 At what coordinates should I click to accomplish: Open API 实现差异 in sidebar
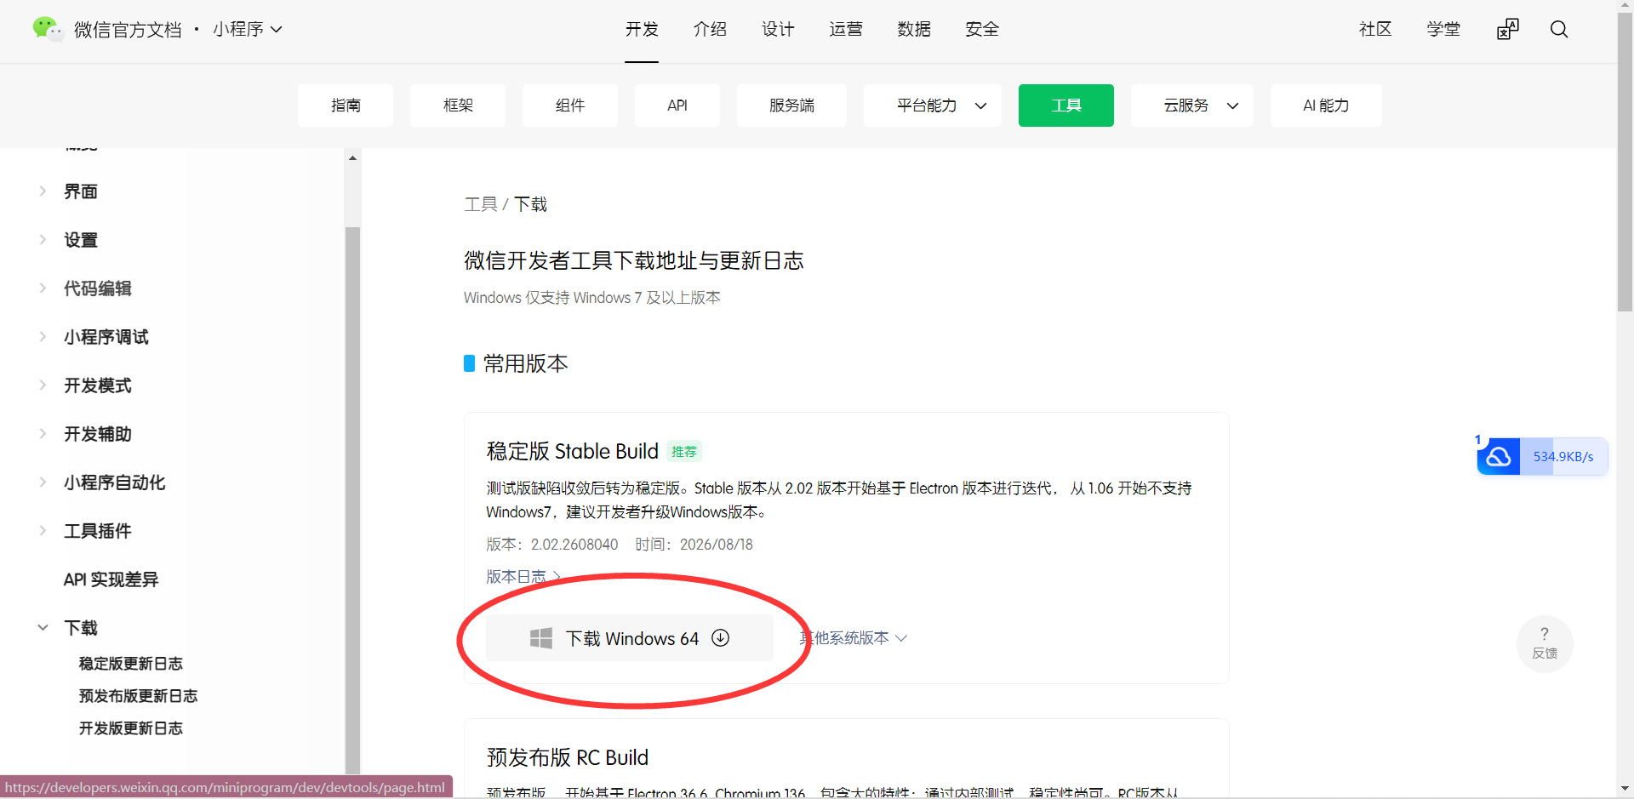(x=111, y=579)
